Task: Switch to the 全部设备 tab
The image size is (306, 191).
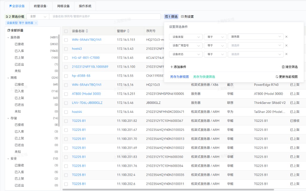Action: pos(17,6)
